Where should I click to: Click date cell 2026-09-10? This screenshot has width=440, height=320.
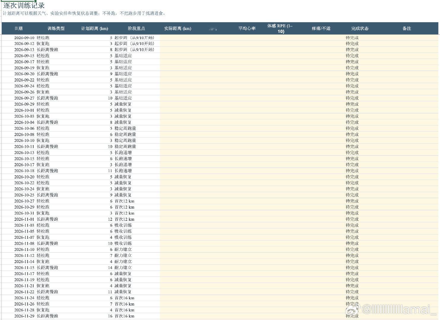point(24,38)
